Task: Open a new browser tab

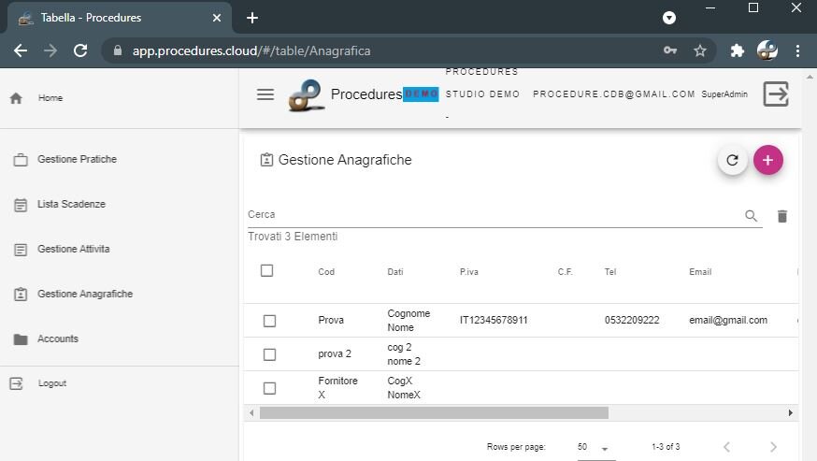Action: [x=252, y=18]
